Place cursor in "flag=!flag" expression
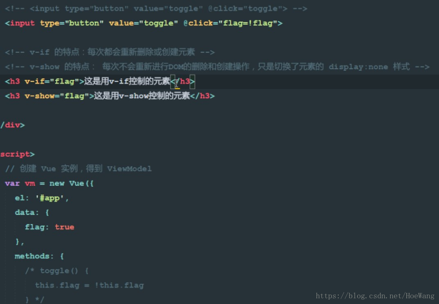Viewport: 439px width, 304px height. pyautogui.click(x=248, y=23)
